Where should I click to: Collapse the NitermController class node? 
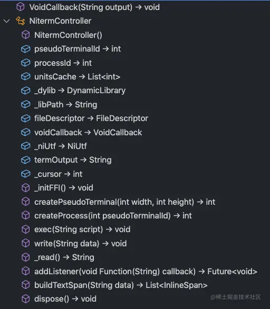7,21
